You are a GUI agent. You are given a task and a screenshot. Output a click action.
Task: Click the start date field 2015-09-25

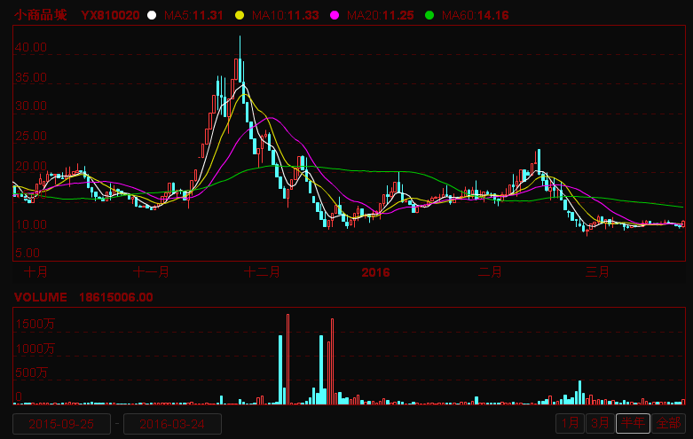61,424
